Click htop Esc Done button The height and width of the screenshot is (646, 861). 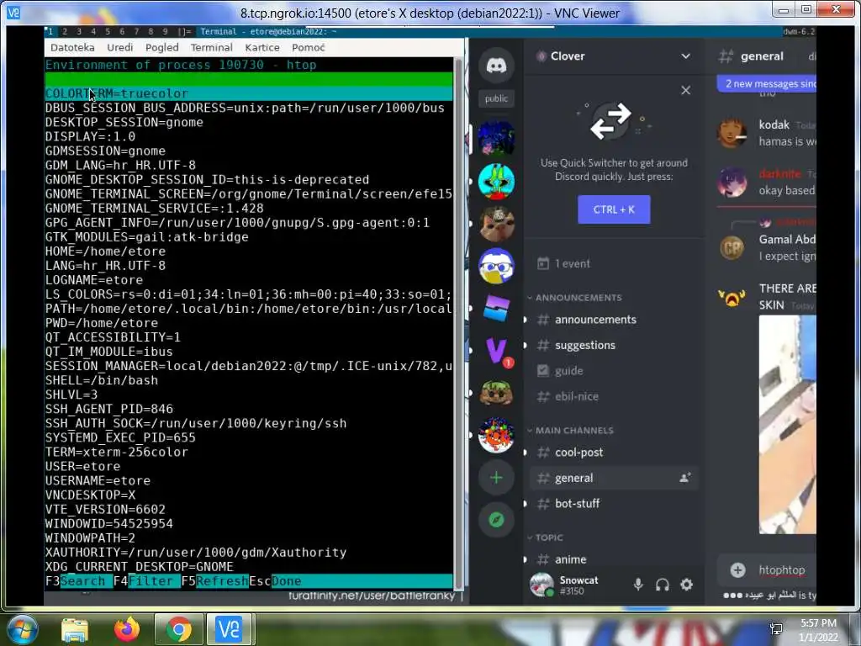coord(275,580)
